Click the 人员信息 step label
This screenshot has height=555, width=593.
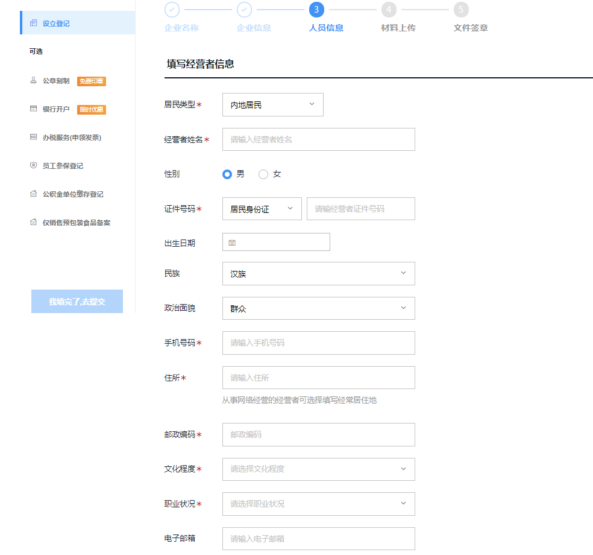tap(326, 28)
